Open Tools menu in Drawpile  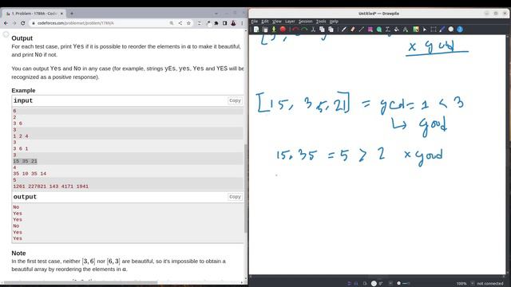point(321,22)
